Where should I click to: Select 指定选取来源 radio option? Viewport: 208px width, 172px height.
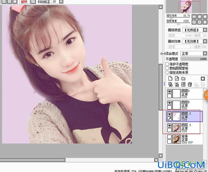tap(167, 72)
